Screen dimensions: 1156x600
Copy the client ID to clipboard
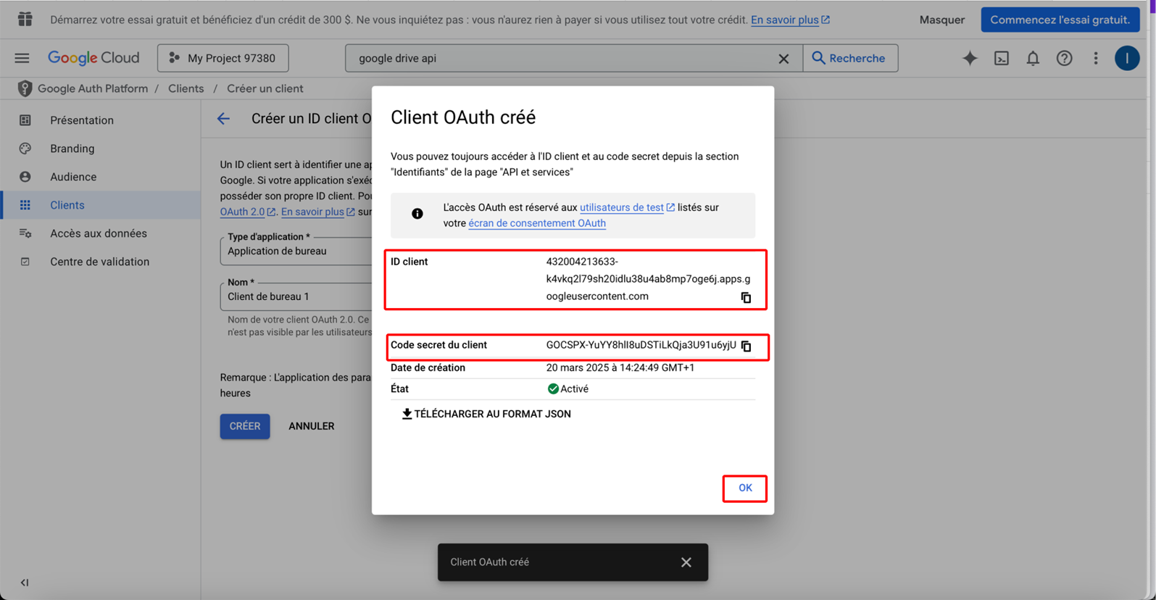coord(746,298)
